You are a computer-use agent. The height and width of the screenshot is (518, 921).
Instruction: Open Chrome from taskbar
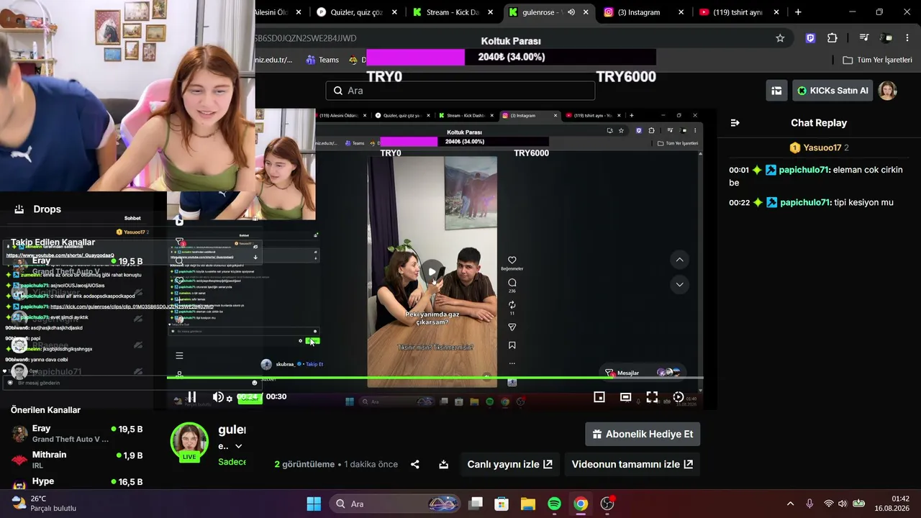coord(581,504)
